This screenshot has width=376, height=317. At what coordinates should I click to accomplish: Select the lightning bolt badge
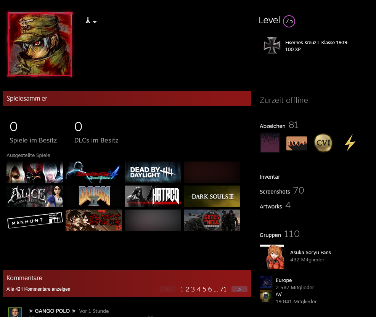point(350,143)
